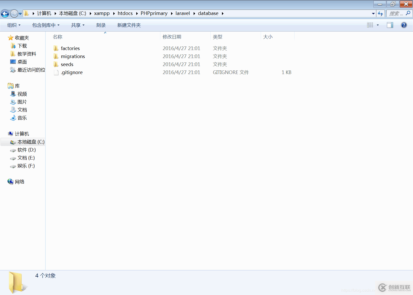Select the 库 libraries icon in the sidebar
Viewport: 413px width, 295px height.
click(11, 86)
